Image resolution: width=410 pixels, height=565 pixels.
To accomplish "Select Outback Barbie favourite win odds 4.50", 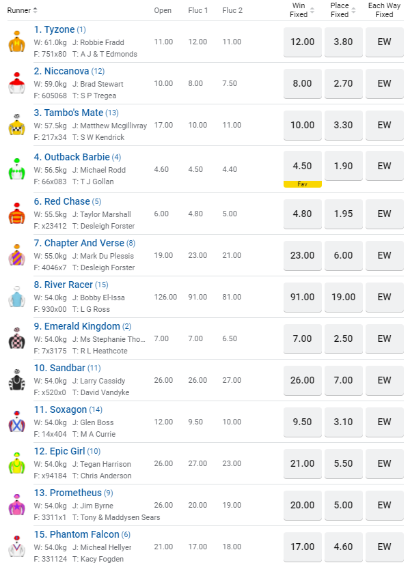I will (x=302, y=166).
